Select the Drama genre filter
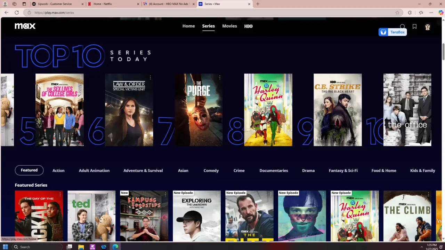 point(308,171)
